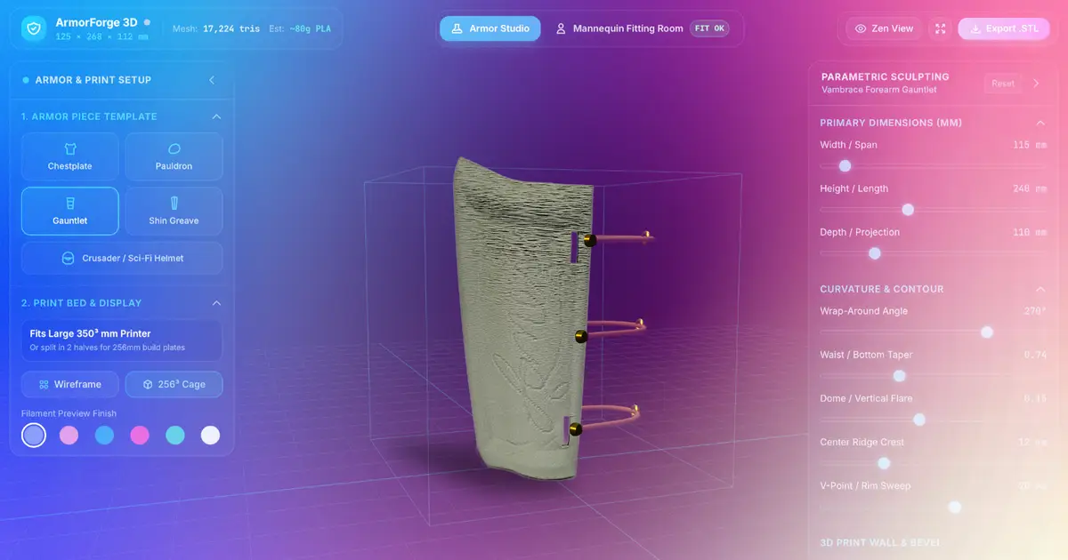Enable Zen View mode
Screen dimensions: 1068x560
pyautogui.click(x=884, y=28)
